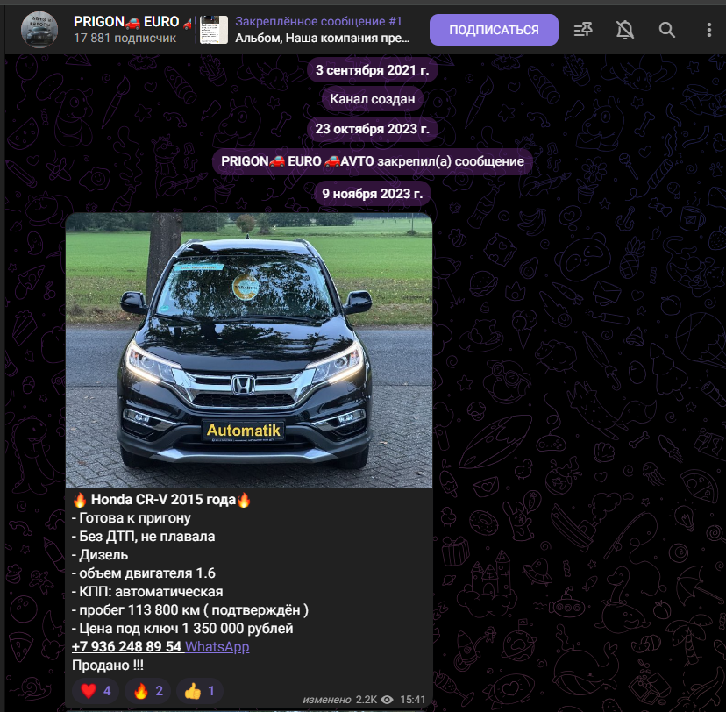Toggle the thumbs-up reaction
Viewport: 726px width, 712px height.
[201, 690]
